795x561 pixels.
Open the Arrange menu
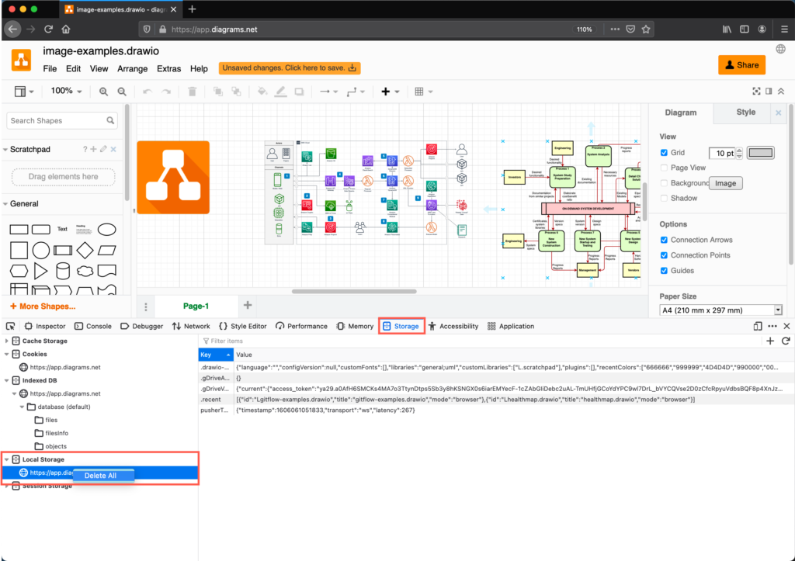pos(132,68)
